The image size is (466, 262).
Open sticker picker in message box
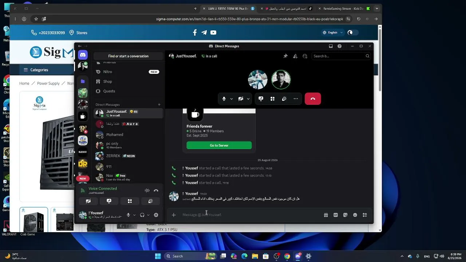click(x=345, y=215)
